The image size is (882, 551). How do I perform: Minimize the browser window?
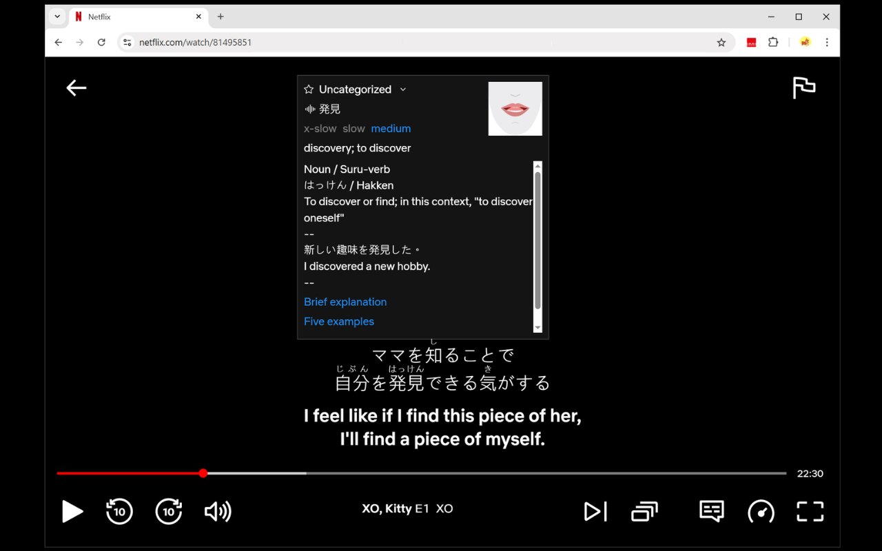point(771,17)
